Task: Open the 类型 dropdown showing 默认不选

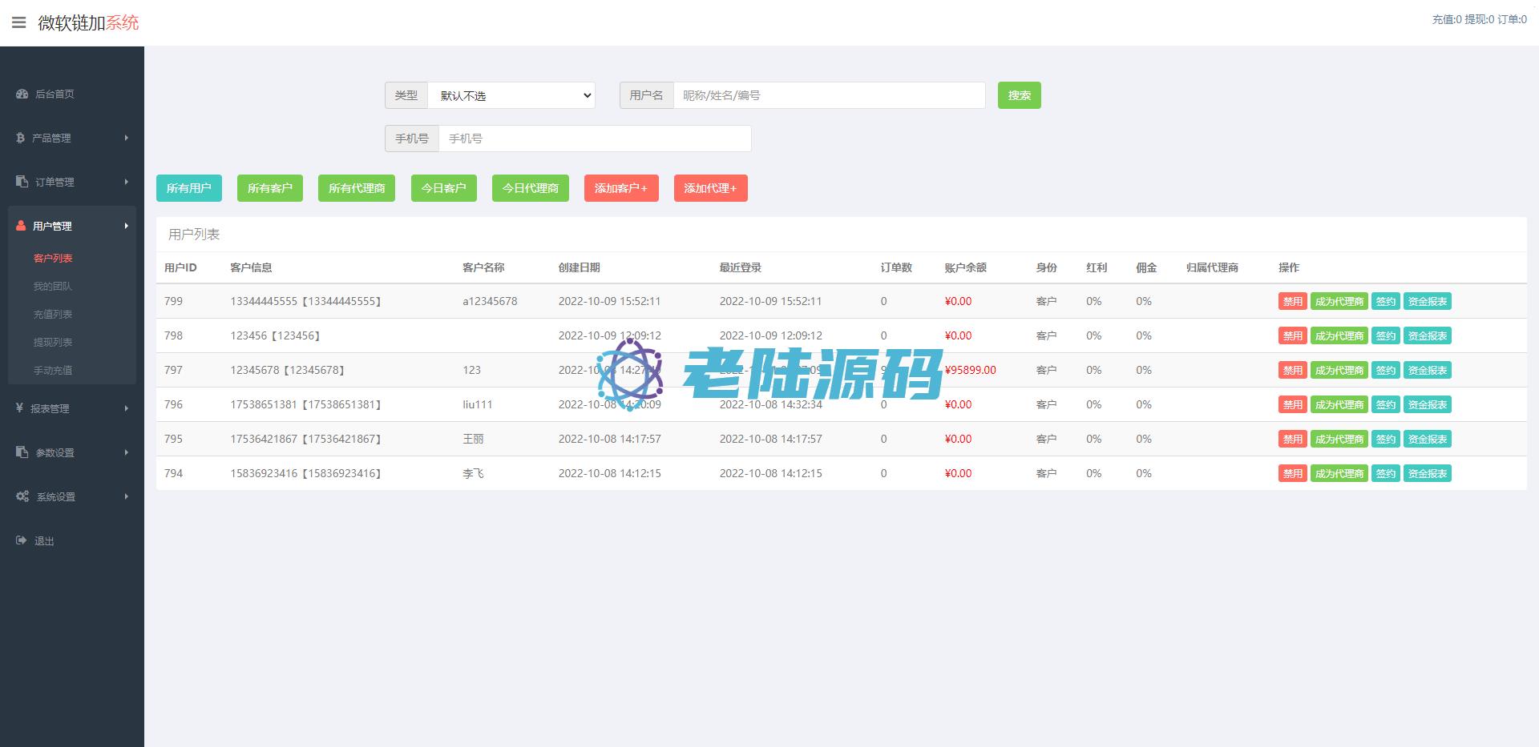Action: point(511,95)
